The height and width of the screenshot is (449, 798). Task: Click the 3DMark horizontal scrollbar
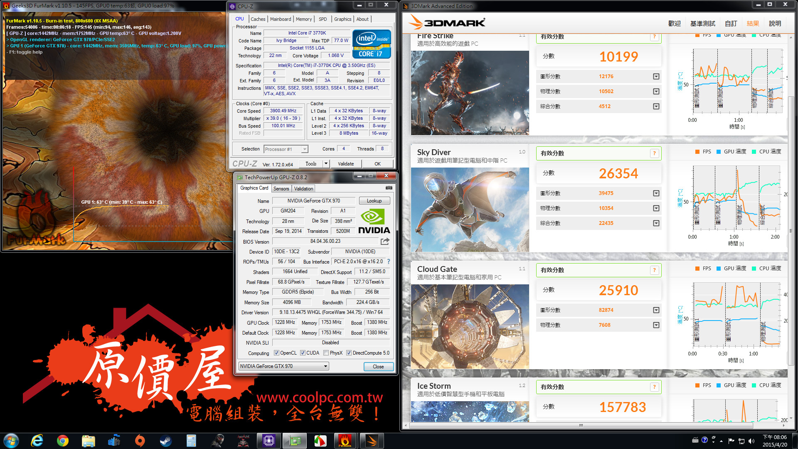point(581,425)
